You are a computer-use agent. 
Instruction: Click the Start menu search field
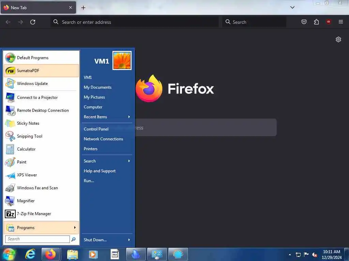point(37,239)
